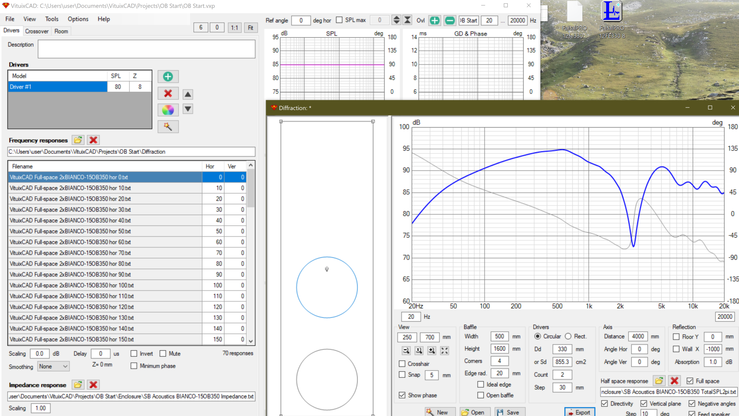Click Baffle Width input field

click(x=499, y=336)
